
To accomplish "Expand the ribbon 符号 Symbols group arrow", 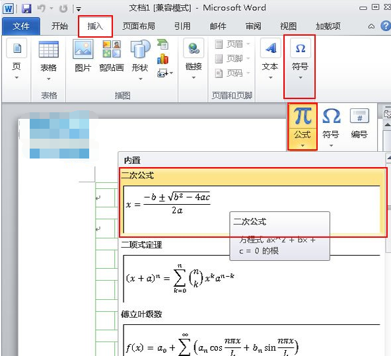I will (x=301, y=77).
